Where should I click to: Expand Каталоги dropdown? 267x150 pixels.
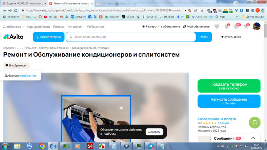coord(75,27)
